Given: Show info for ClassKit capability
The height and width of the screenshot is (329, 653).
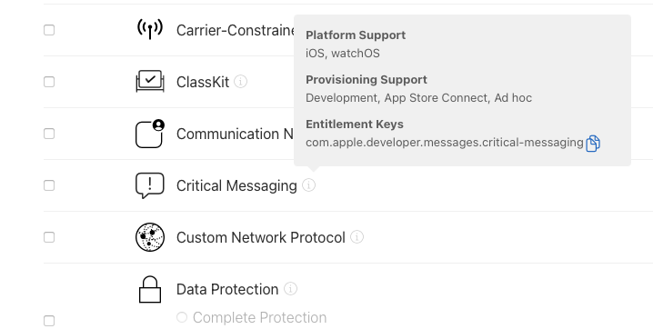Looking at the screenshot, I should point(240,82).
